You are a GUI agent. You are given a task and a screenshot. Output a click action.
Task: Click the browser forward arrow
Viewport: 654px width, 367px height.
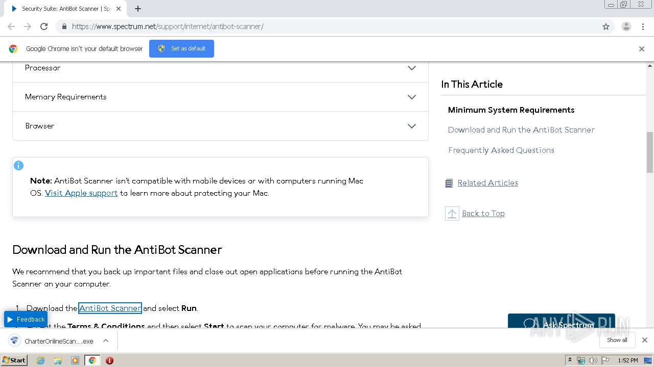click(x=28, y=27)
